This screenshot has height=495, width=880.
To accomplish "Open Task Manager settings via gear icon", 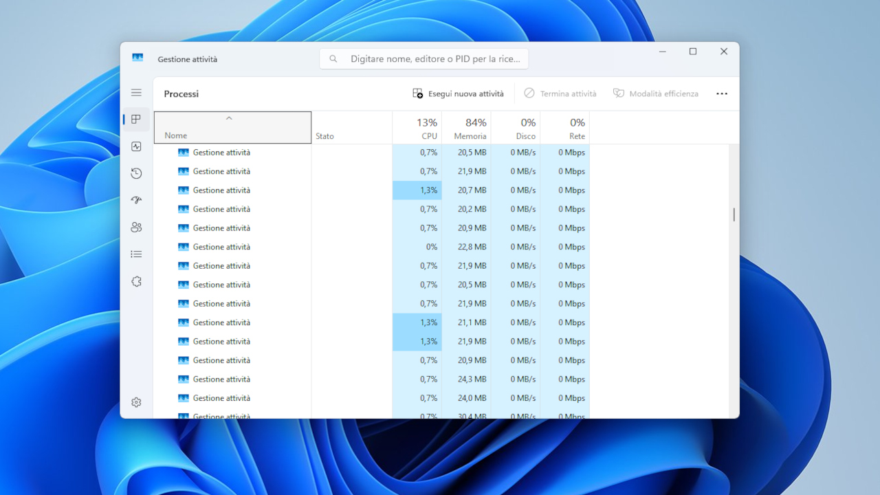I will point(136,401).
